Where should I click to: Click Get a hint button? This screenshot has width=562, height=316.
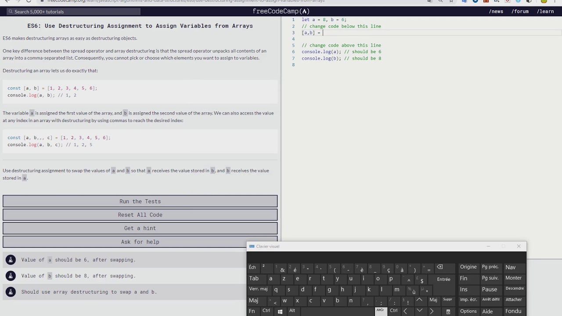pyautogui.click(x=140, y=228)
